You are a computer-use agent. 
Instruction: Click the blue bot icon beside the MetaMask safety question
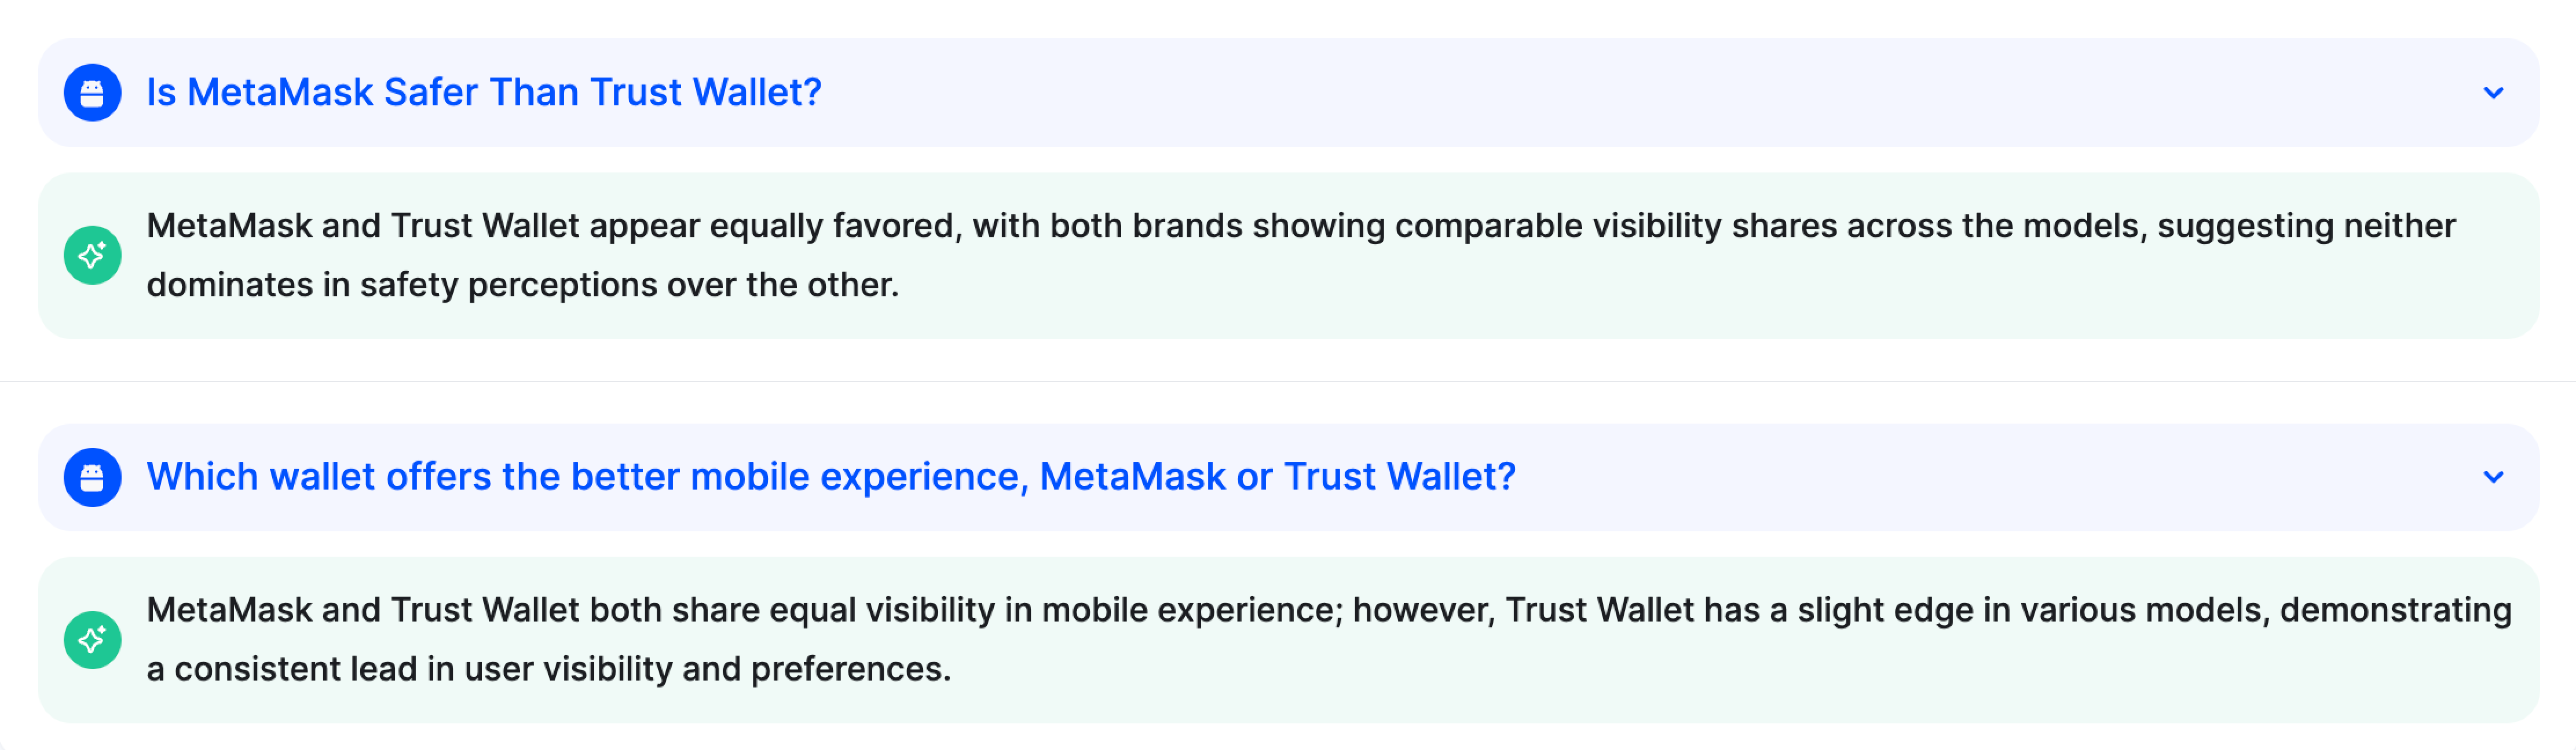click(x=92, y=93)
